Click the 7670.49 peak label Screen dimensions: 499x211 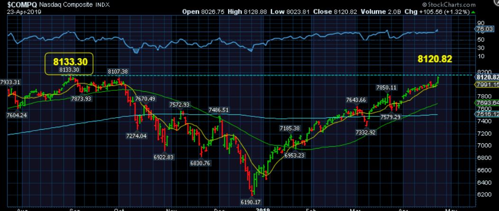[145, 99]
